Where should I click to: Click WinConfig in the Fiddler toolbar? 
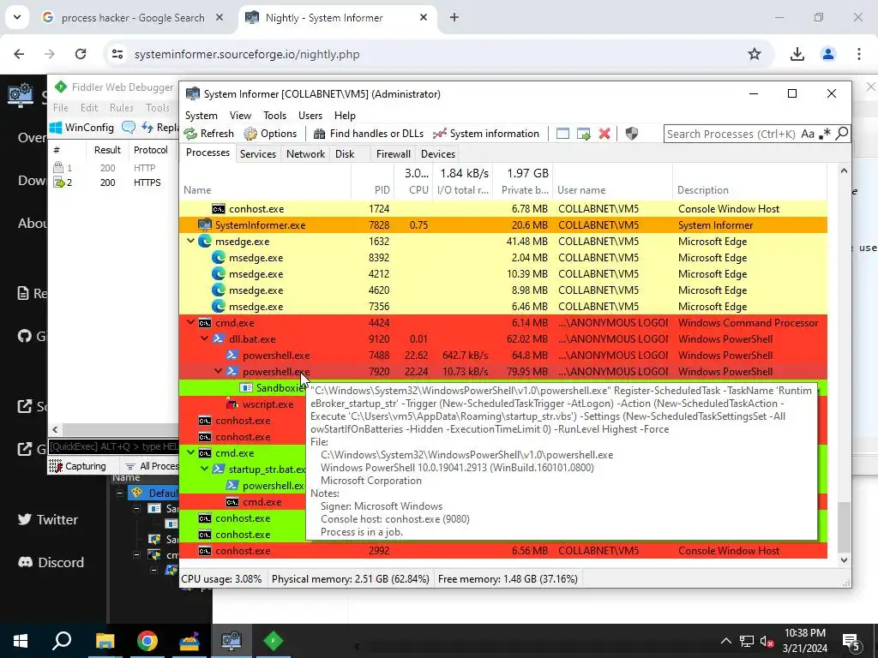click(81, 128)
